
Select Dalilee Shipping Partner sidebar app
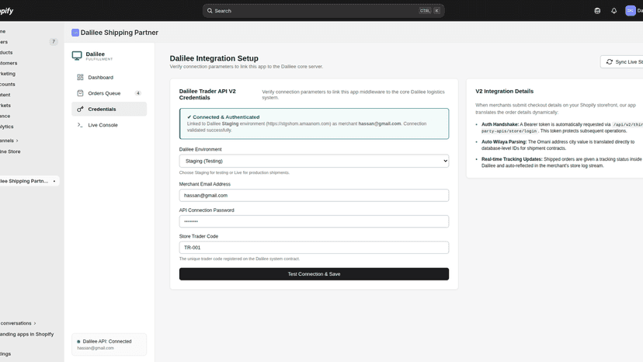tap(24, 181)
